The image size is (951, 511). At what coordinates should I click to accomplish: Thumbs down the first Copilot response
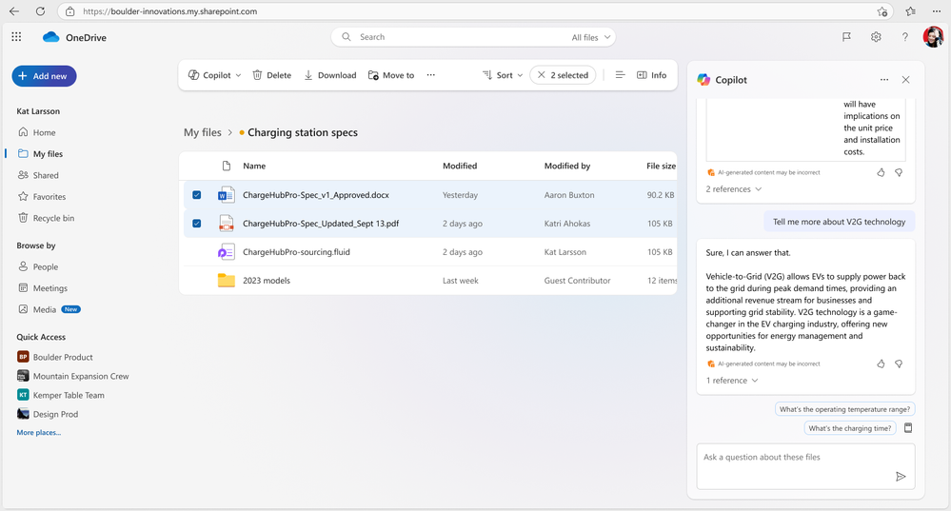(899, 173)
